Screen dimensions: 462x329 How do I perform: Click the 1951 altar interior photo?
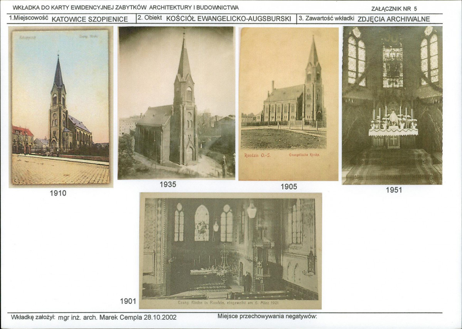(392, 105)
